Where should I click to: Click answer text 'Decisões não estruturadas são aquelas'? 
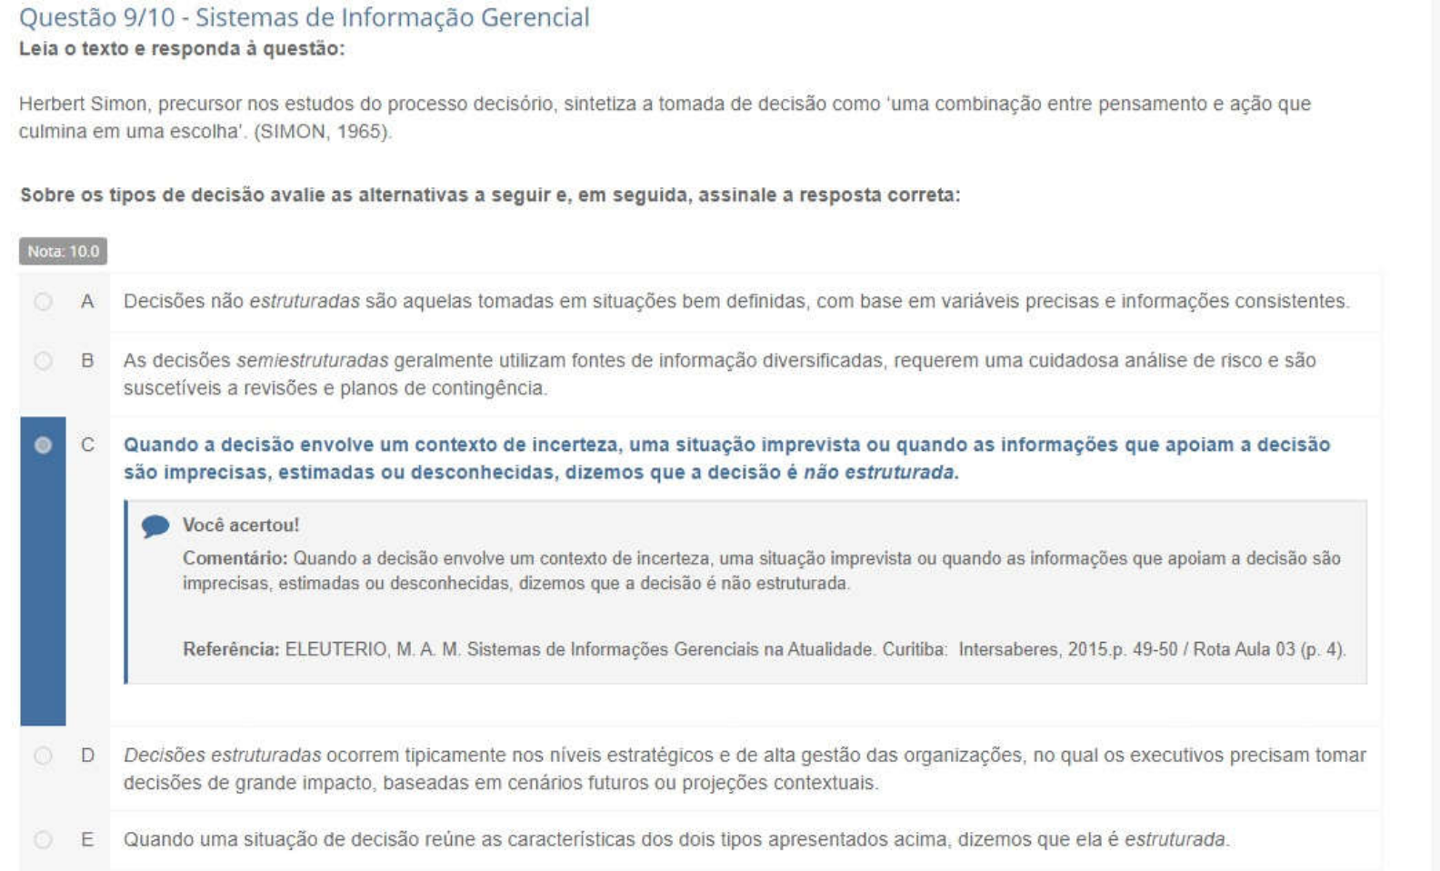[x=736, y=301]
